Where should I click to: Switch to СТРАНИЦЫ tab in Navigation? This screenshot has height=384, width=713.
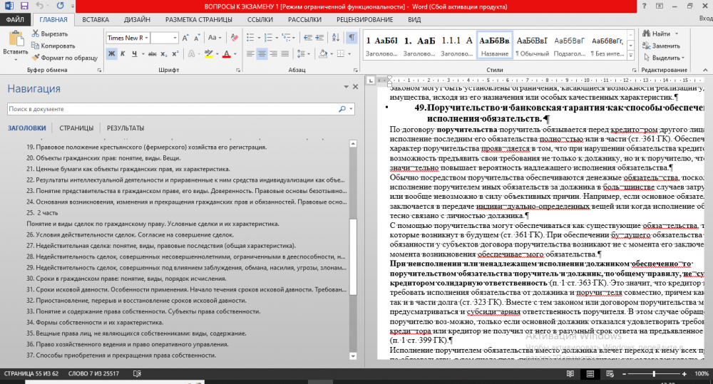tap(76, 128)
